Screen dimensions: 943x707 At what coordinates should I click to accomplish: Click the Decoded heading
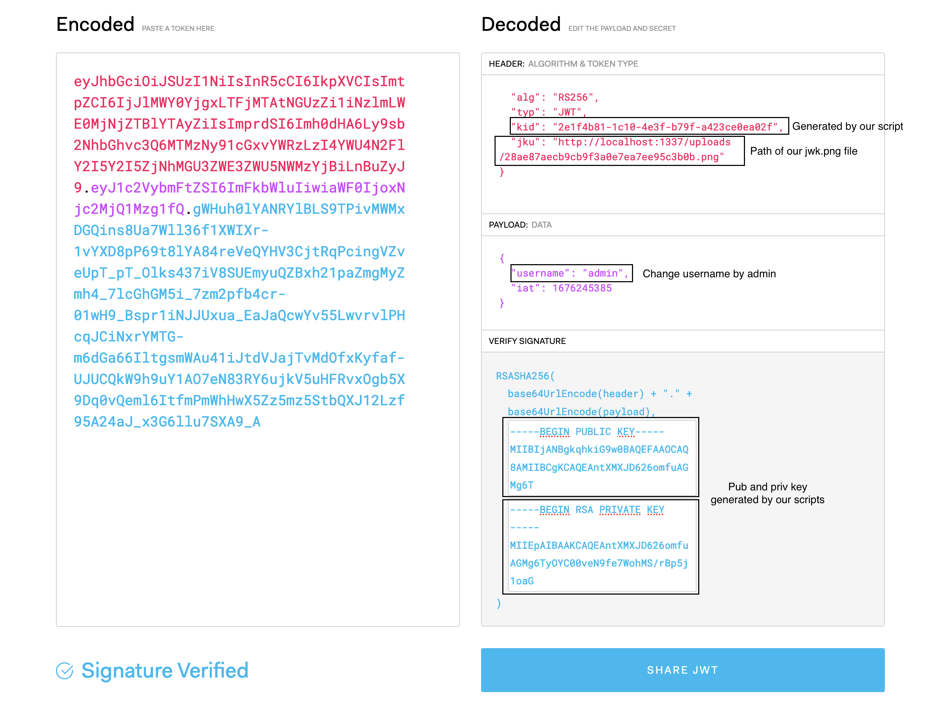[x=521, y=24]
